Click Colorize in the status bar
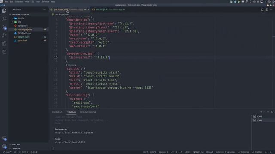 (244, 152)
